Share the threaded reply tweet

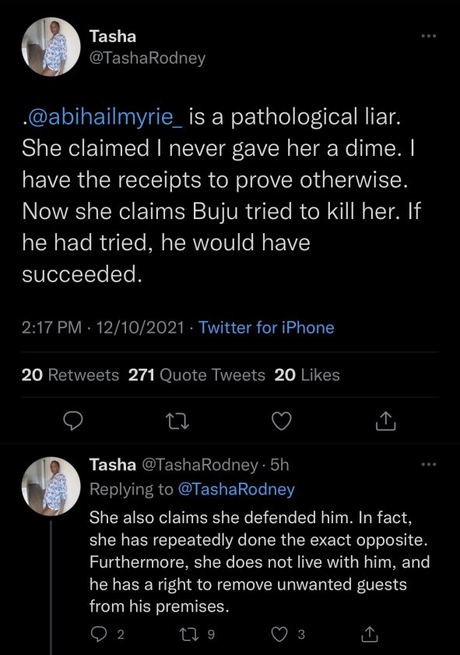[x=369, y=634]
